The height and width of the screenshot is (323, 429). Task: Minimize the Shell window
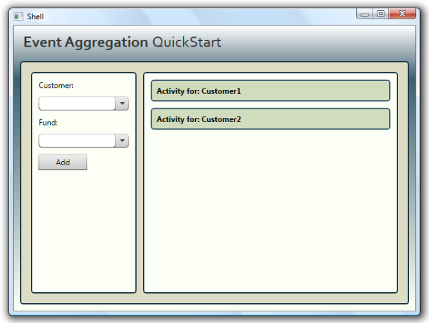(364, 14)
